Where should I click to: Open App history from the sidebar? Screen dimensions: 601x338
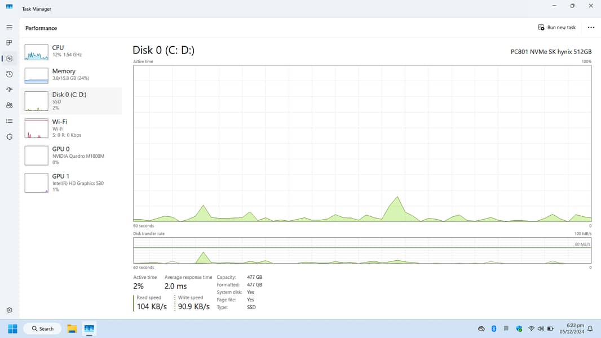[9, 74]
